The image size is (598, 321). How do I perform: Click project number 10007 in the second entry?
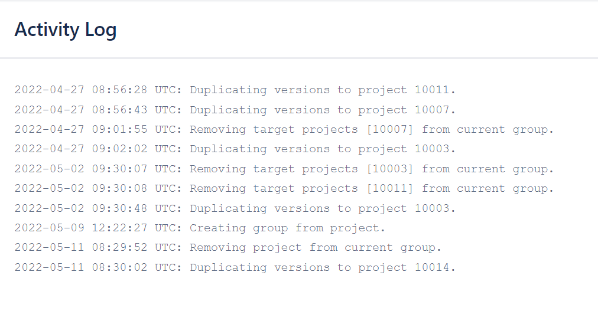pos(434,110)
